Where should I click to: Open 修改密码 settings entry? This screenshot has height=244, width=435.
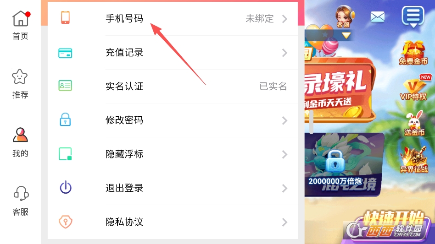coord(173,120)
